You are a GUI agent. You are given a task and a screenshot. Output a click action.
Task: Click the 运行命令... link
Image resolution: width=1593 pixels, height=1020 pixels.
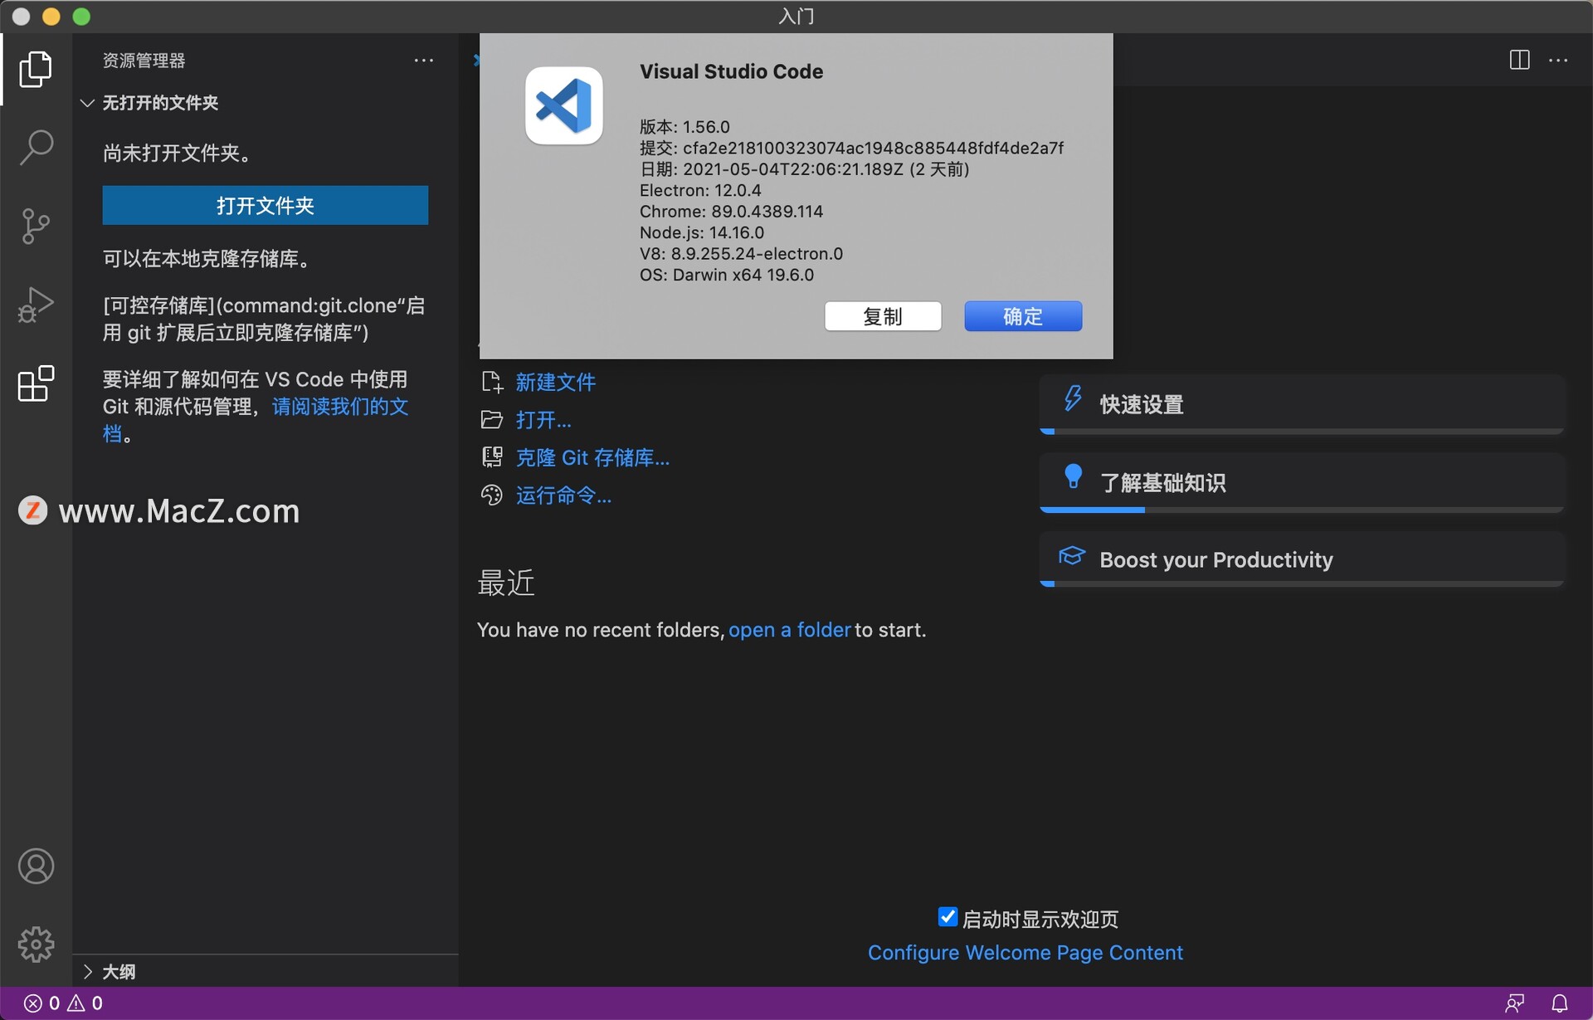[x=563, y=495]
